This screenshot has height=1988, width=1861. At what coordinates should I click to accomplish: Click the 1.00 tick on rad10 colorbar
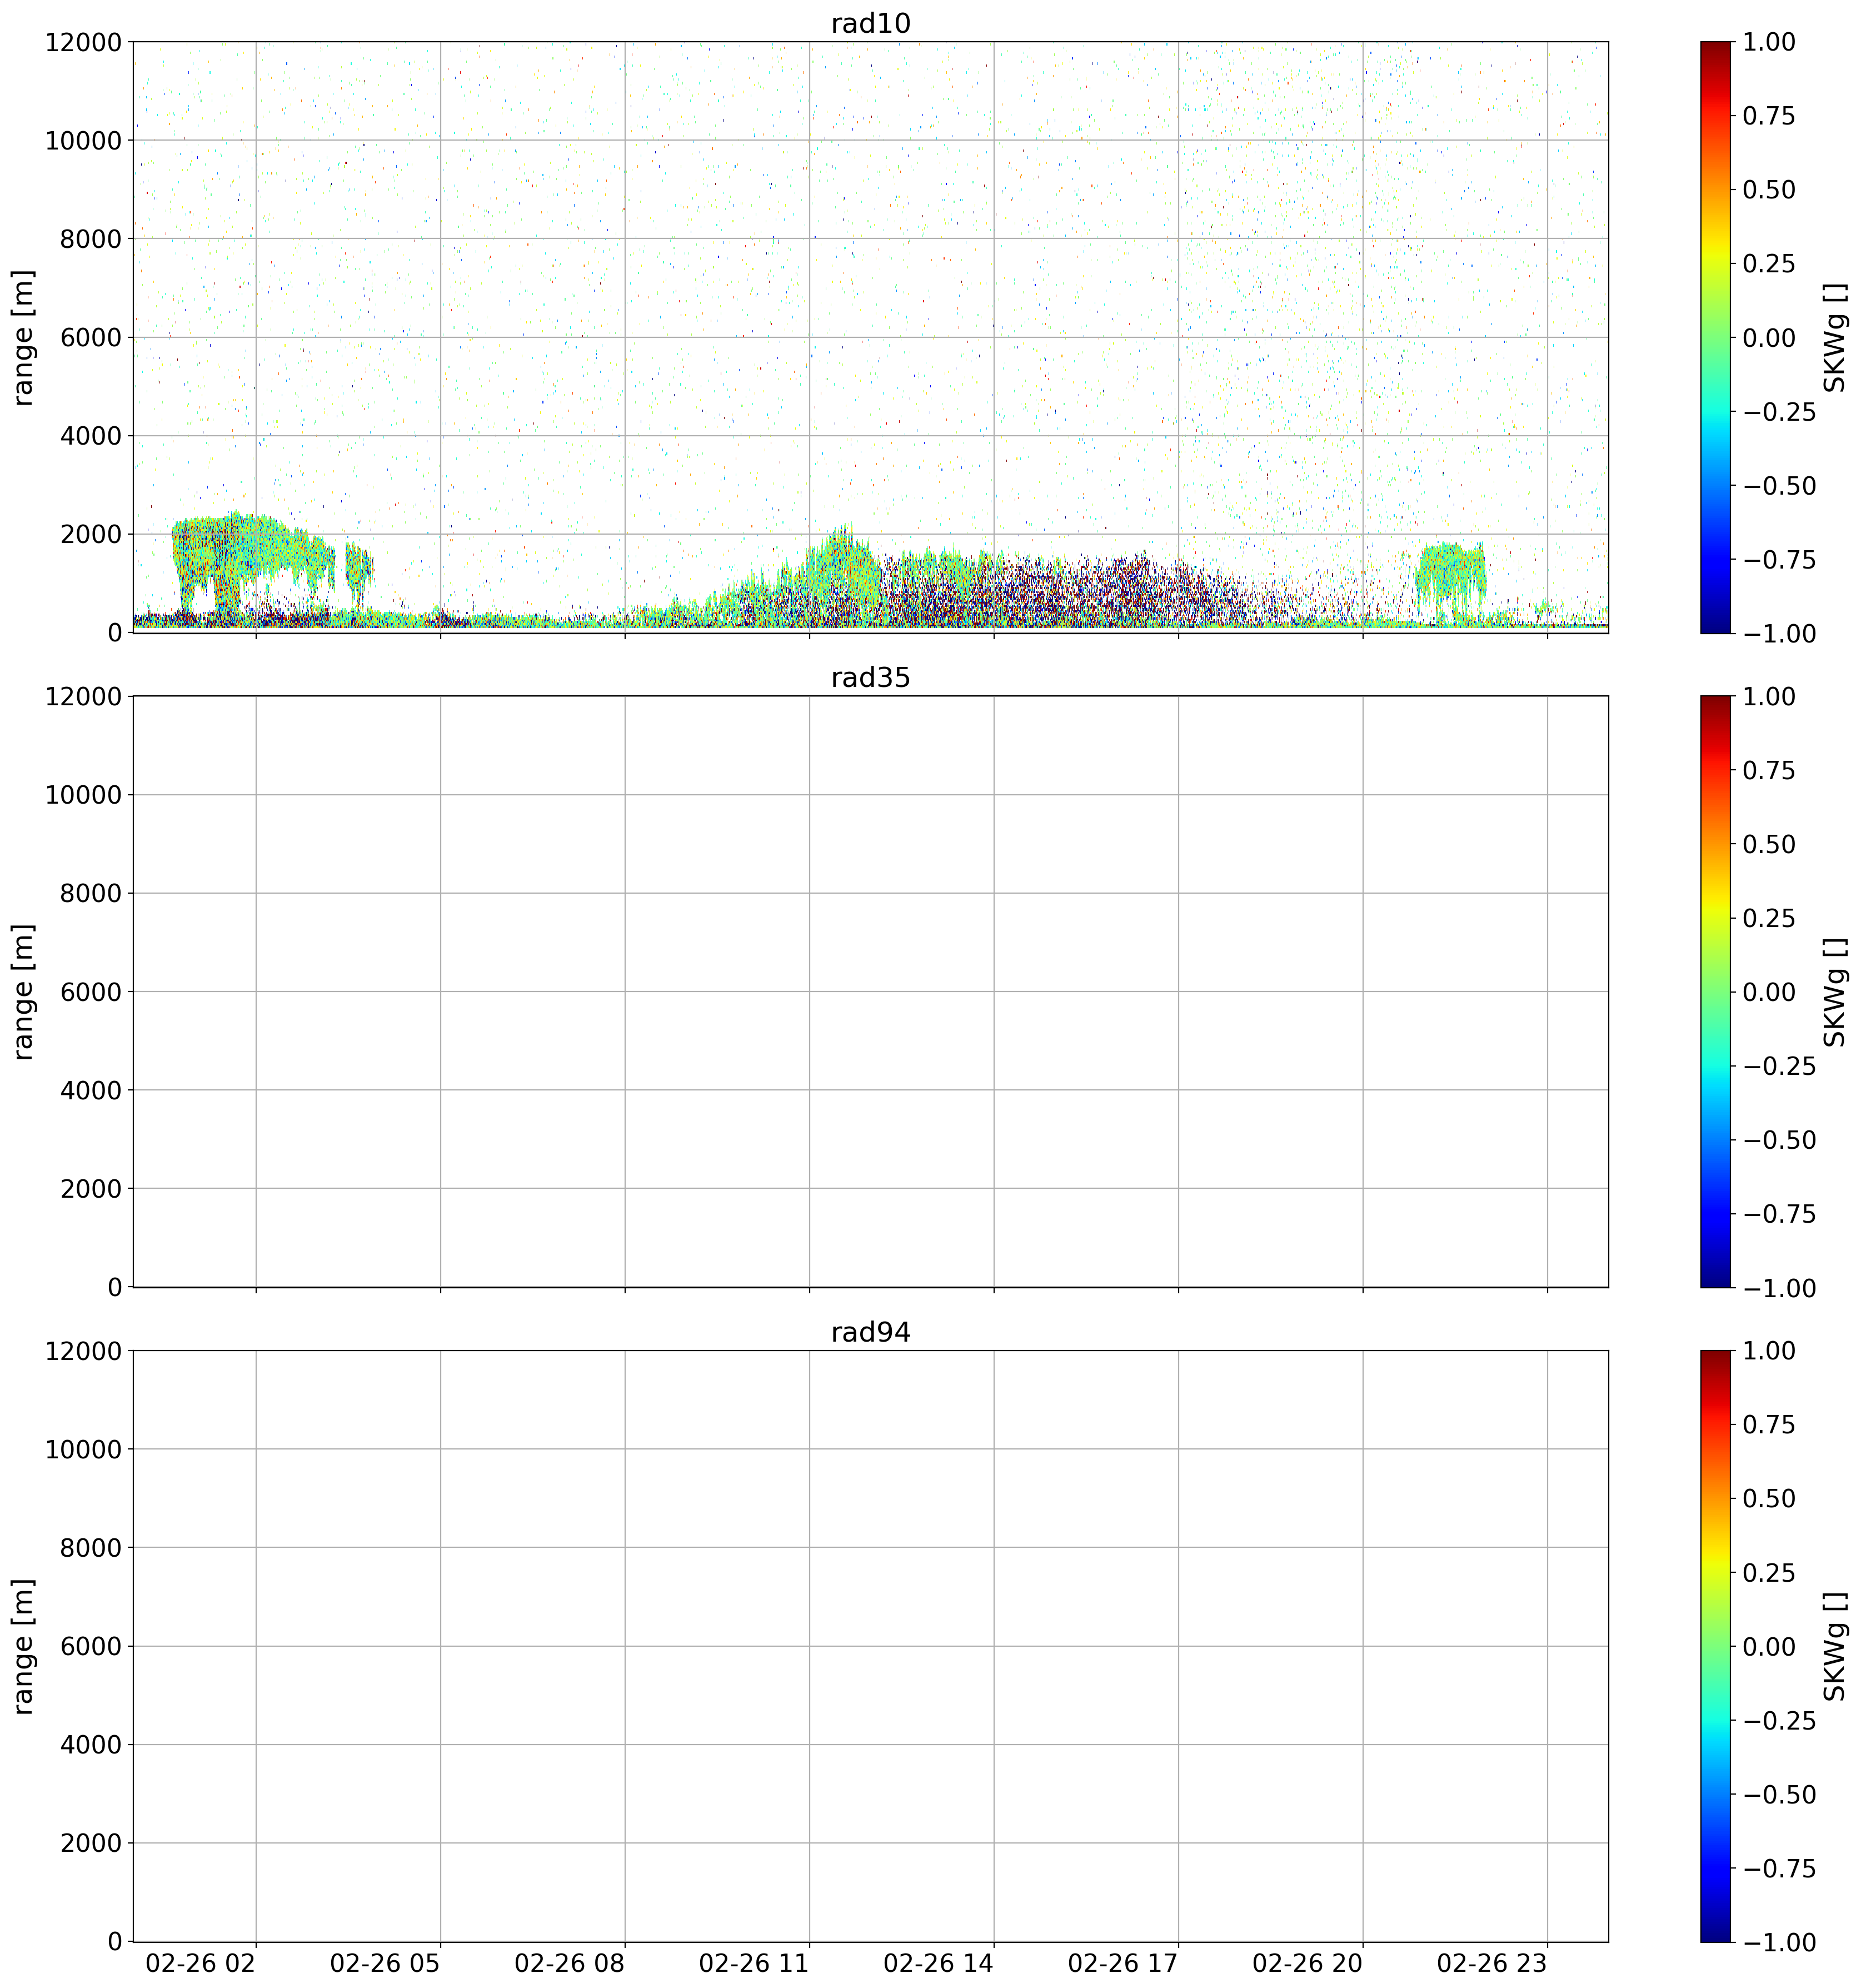[x=1769, y=42]
